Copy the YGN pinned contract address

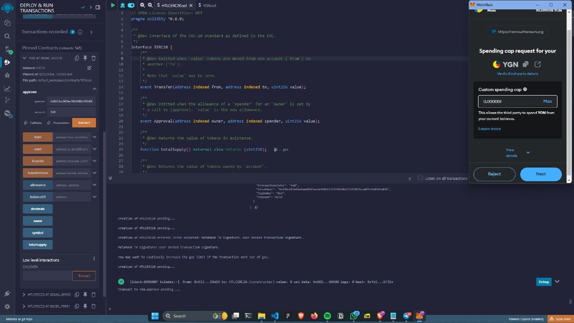[x=77, y=58]
